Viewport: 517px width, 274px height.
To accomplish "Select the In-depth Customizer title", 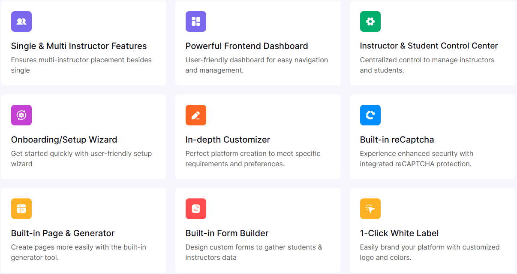I will 228,140.
